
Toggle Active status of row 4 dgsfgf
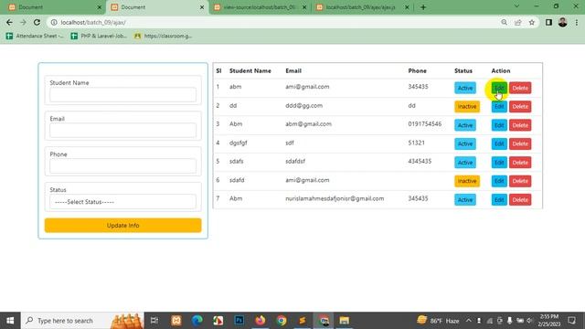465,143
